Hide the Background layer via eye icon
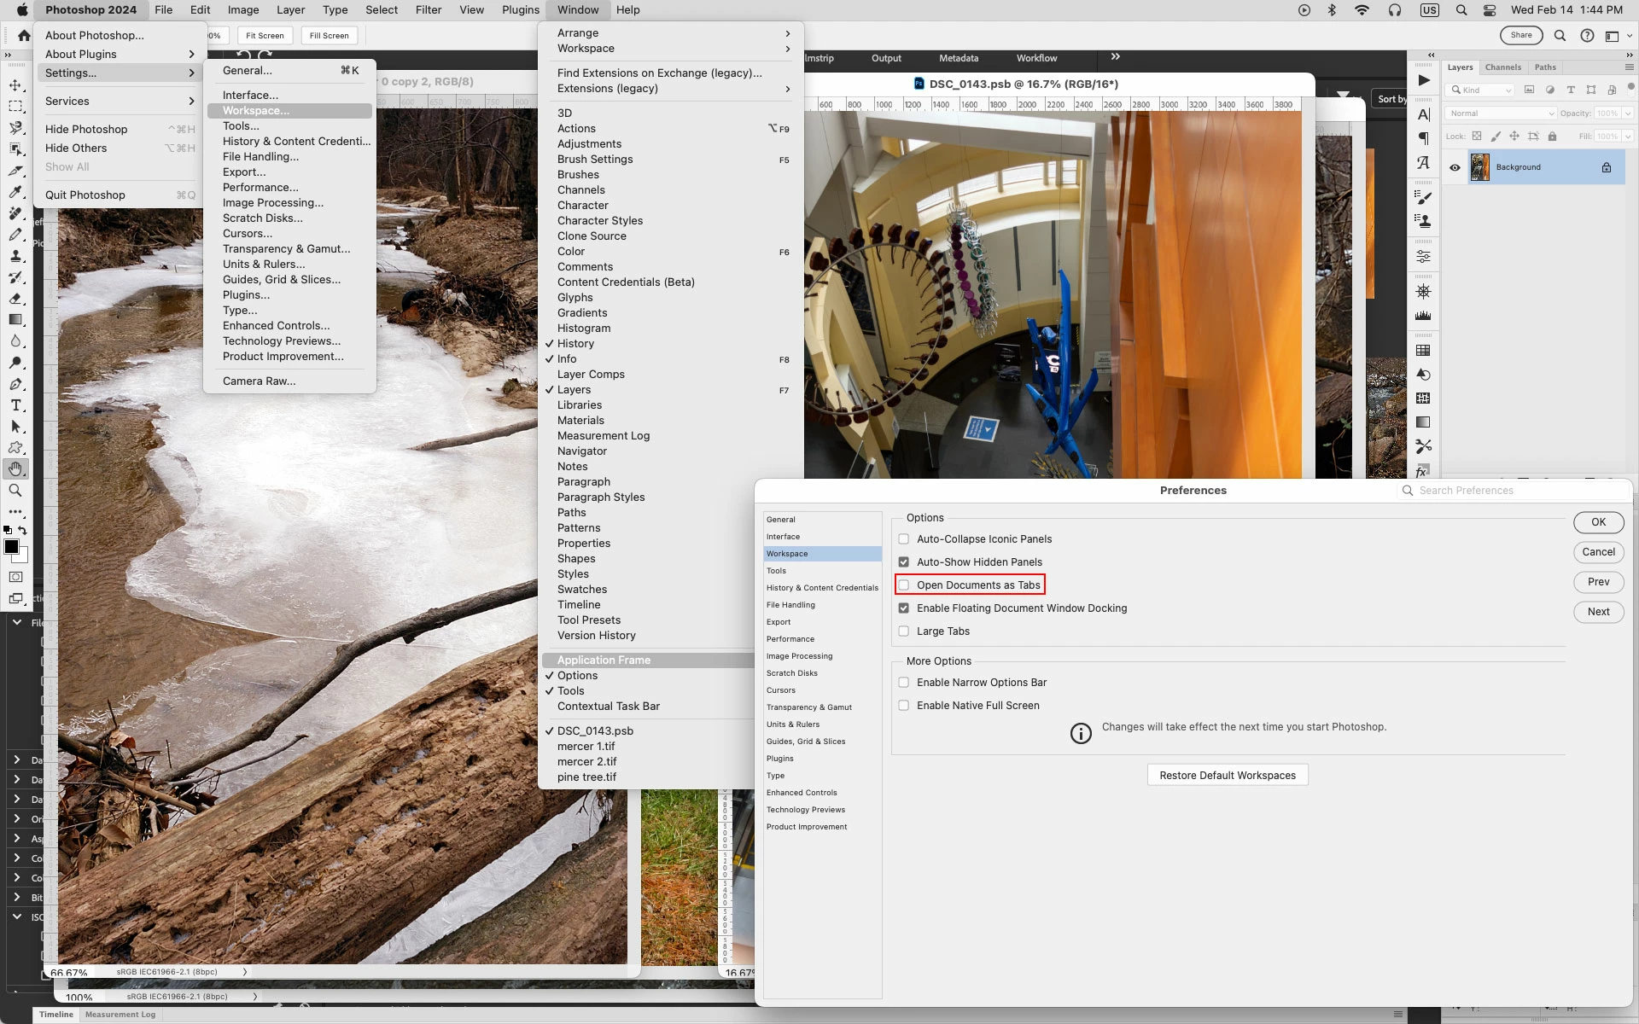Viewport: 1639px width, 1024px height. tap(1455, 167)
